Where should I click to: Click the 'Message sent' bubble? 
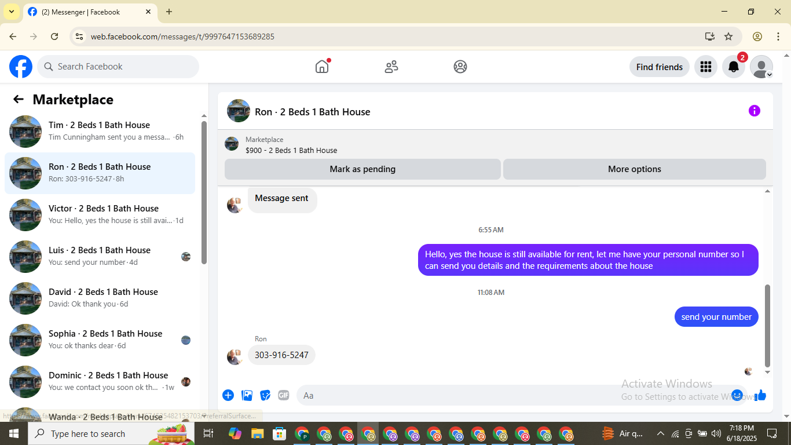pos(282,199)
